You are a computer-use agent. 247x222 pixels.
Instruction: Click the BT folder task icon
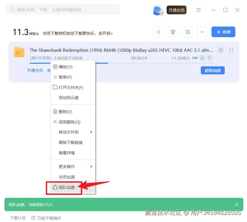pyautogui.click(x=19, y=52)
